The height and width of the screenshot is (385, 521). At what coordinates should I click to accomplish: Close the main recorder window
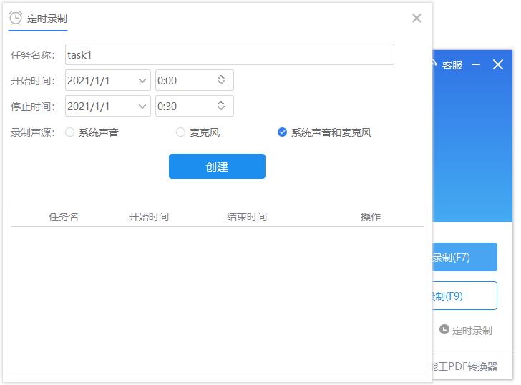click(x=498, y=65)
